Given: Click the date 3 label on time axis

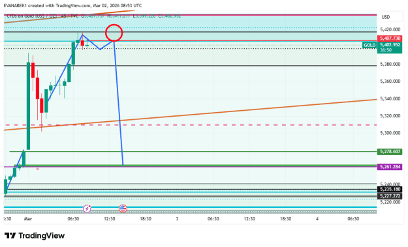Looking at the screenshot, I should click(177, 219).
